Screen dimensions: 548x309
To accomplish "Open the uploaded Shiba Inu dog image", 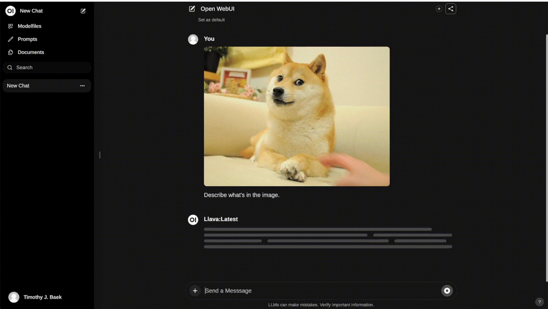I will pos(297,116).
